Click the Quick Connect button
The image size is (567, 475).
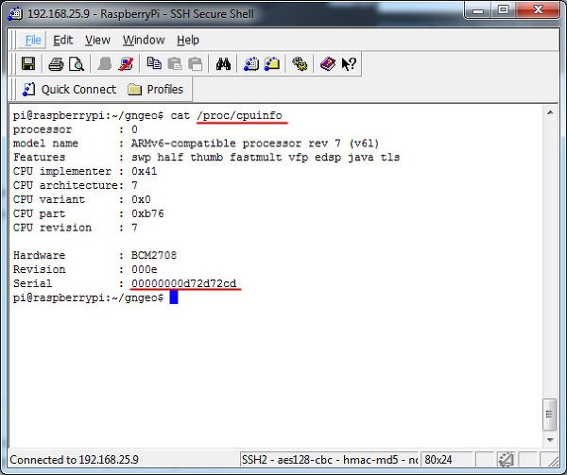[x=69, y=89]
